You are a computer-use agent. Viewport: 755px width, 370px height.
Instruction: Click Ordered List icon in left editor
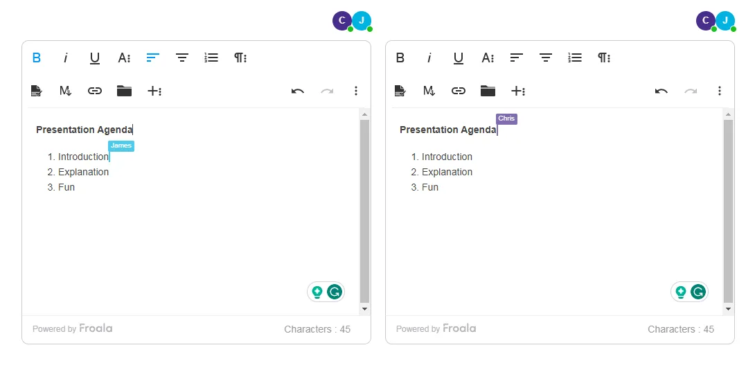211,58
